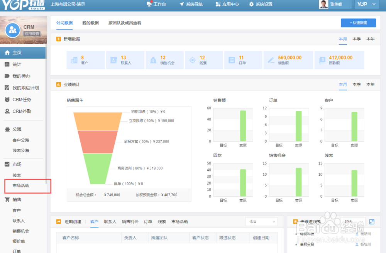Switch to 按团队及成员查看 tab
386x253 pixels.
(x=125, y=23)
